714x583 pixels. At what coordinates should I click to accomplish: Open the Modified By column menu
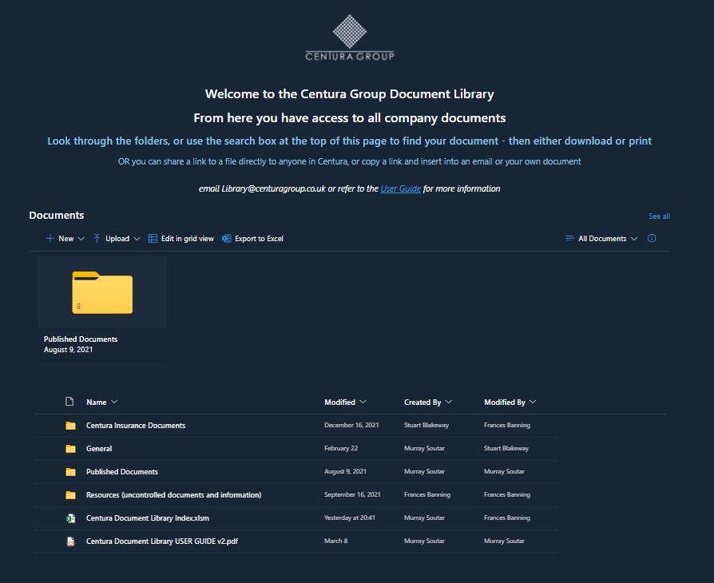[533, 402]
